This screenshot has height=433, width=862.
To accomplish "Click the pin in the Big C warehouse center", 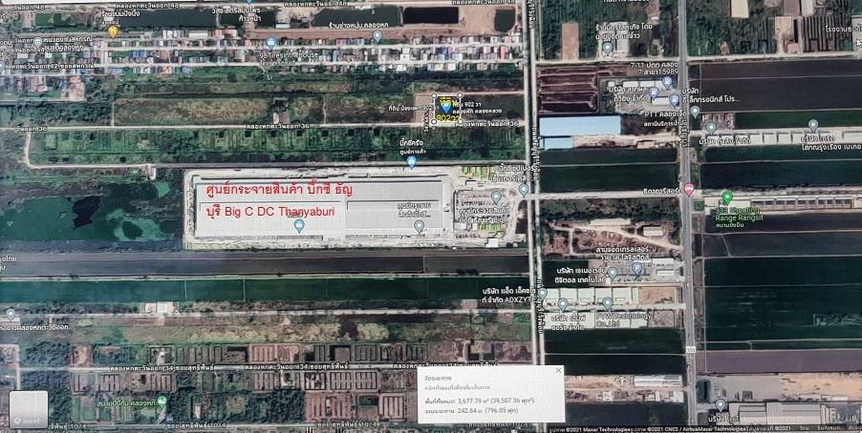I will click(x=419, y=226).
